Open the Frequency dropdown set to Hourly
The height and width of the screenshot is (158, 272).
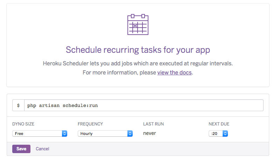[105, 134]
